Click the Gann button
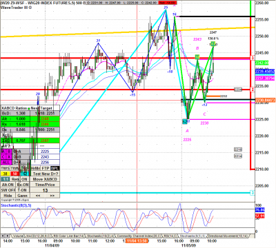Image resolution: width=276 pixels, height=248 pixels. (x=23, y=196)
